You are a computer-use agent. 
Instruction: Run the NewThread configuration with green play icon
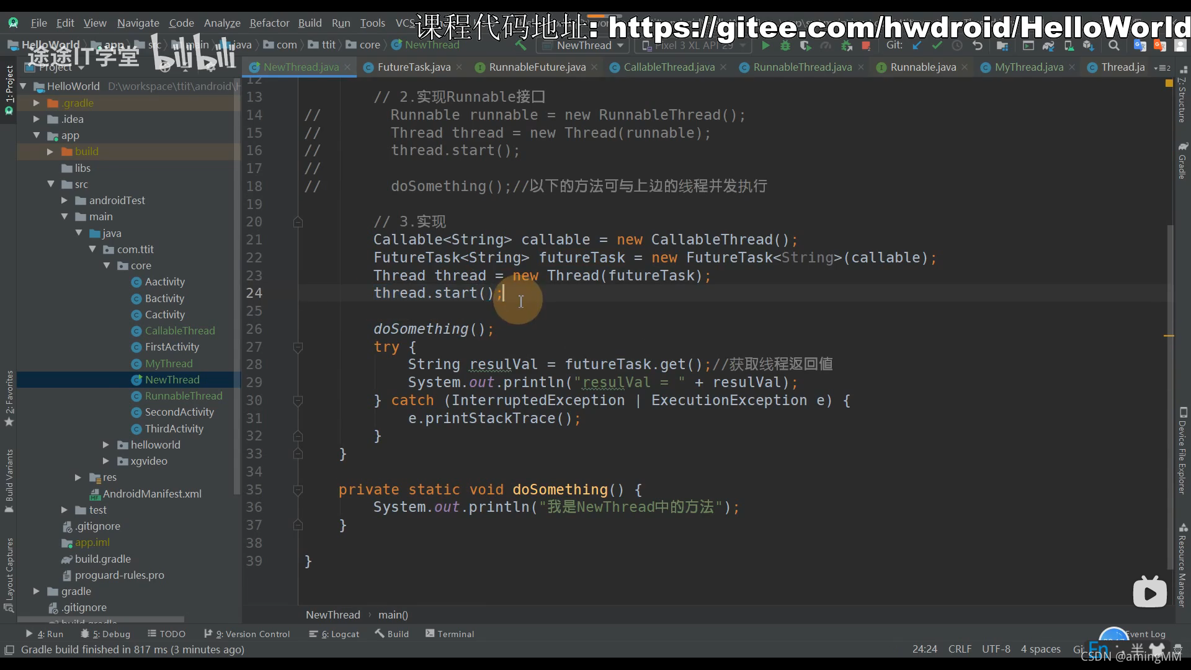coord(765,45)
